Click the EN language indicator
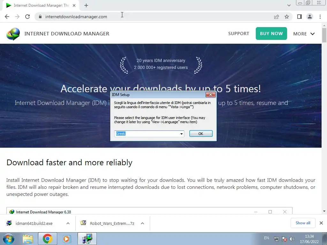 tap(266, 238)
